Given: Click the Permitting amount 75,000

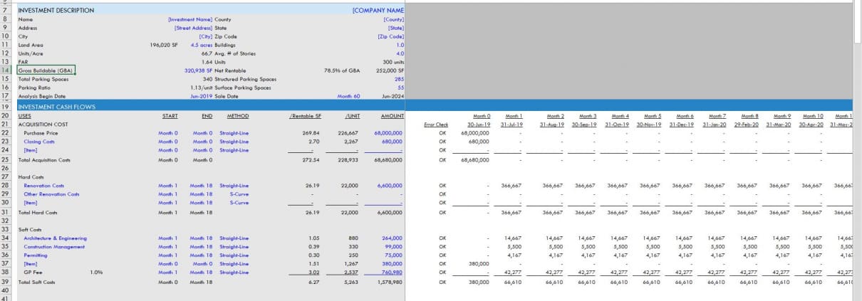Looking at the screenshot, I should [393, 255].
